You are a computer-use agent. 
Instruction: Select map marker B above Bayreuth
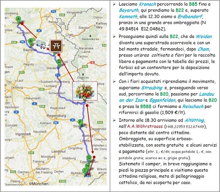(30, 42)
